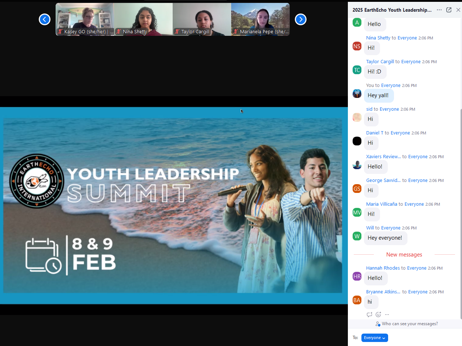Click the 'Hello!' message from Xaviers Review

point(375,167)
